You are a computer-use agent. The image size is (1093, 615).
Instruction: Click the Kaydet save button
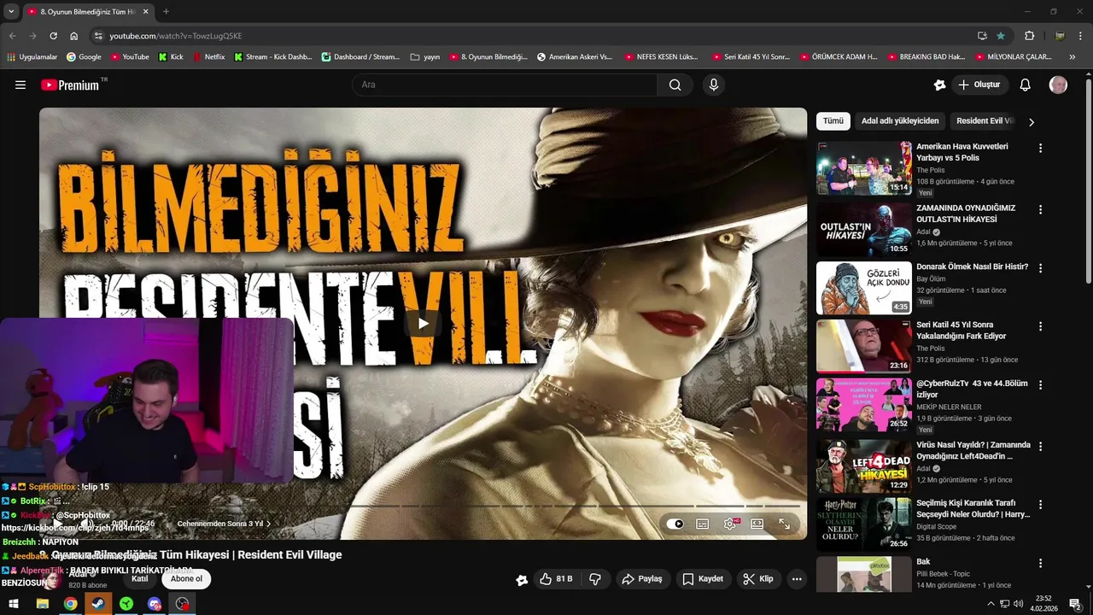[x=702, y=578]
